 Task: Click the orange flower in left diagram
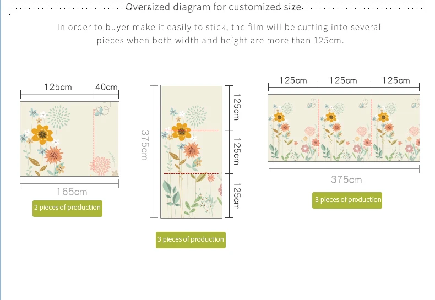54,155
